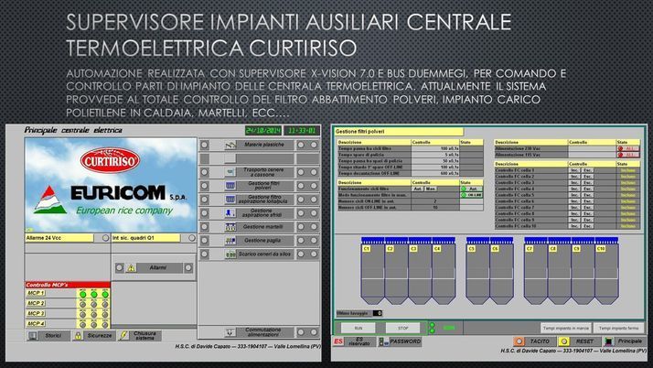This screenshot has width=653, height=368.
Task: Open the Gestione filtri polveri icon
Action: pos(230,186)
